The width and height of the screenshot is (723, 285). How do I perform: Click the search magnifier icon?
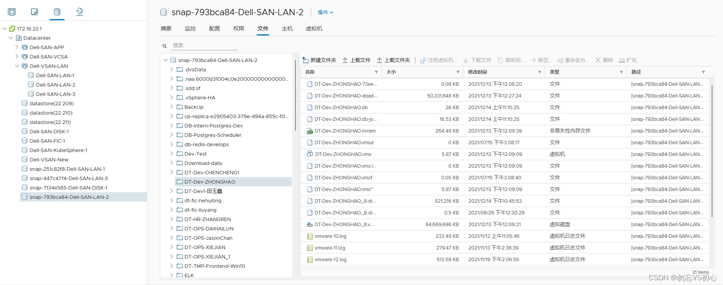[165, 46]
